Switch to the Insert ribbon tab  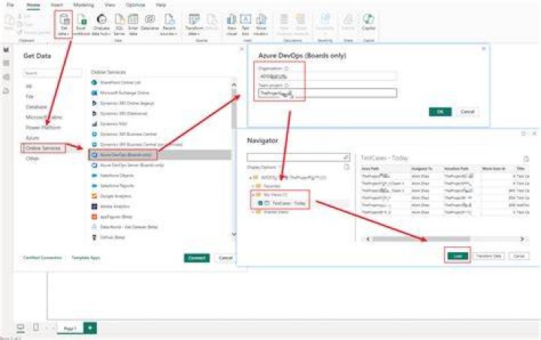[56, 5]
